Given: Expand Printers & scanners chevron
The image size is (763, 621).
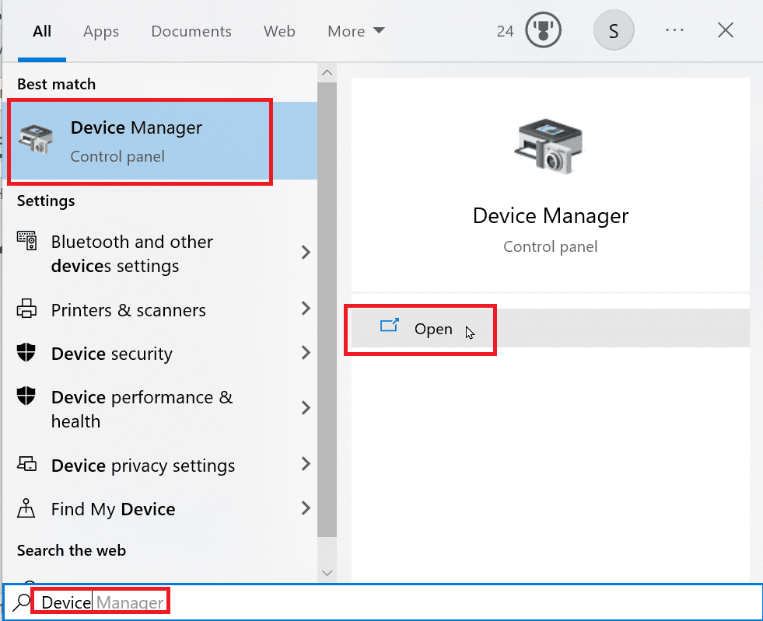Looking at the screenshot, I should pos(306,308).
